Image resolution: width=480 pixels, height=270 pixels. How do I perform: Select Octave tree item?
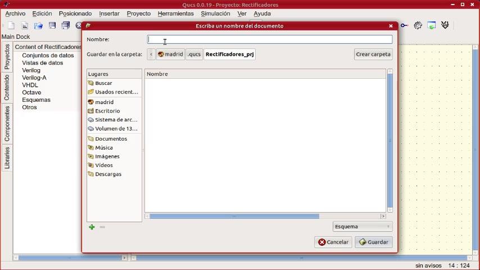click(31, 92)
